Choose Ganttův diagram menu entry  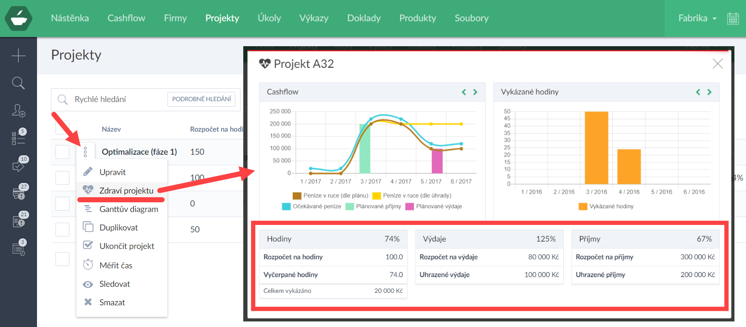coord(128,209)
